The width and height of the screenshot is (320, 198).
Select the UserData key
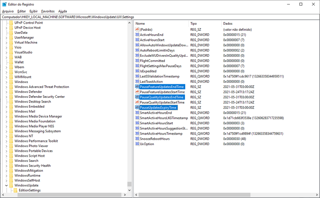tap(21, 32)
